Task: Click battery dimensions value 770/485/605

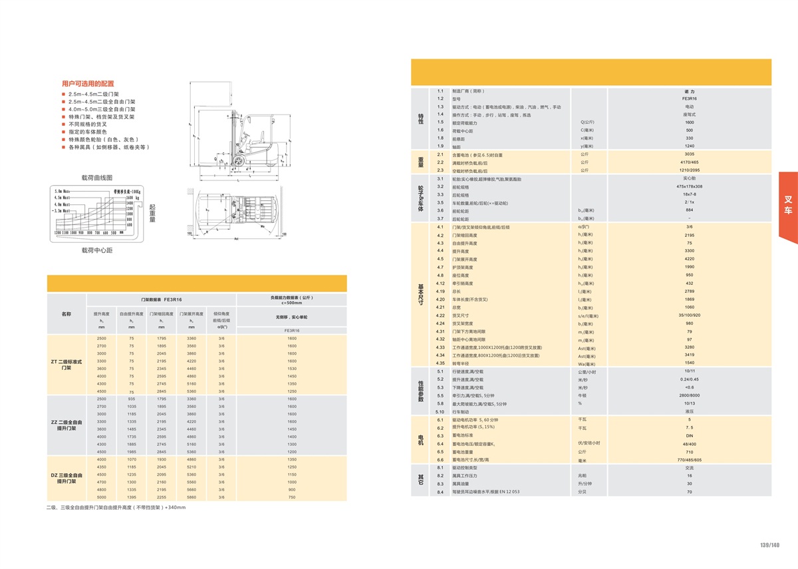Action: pos(689,460)
